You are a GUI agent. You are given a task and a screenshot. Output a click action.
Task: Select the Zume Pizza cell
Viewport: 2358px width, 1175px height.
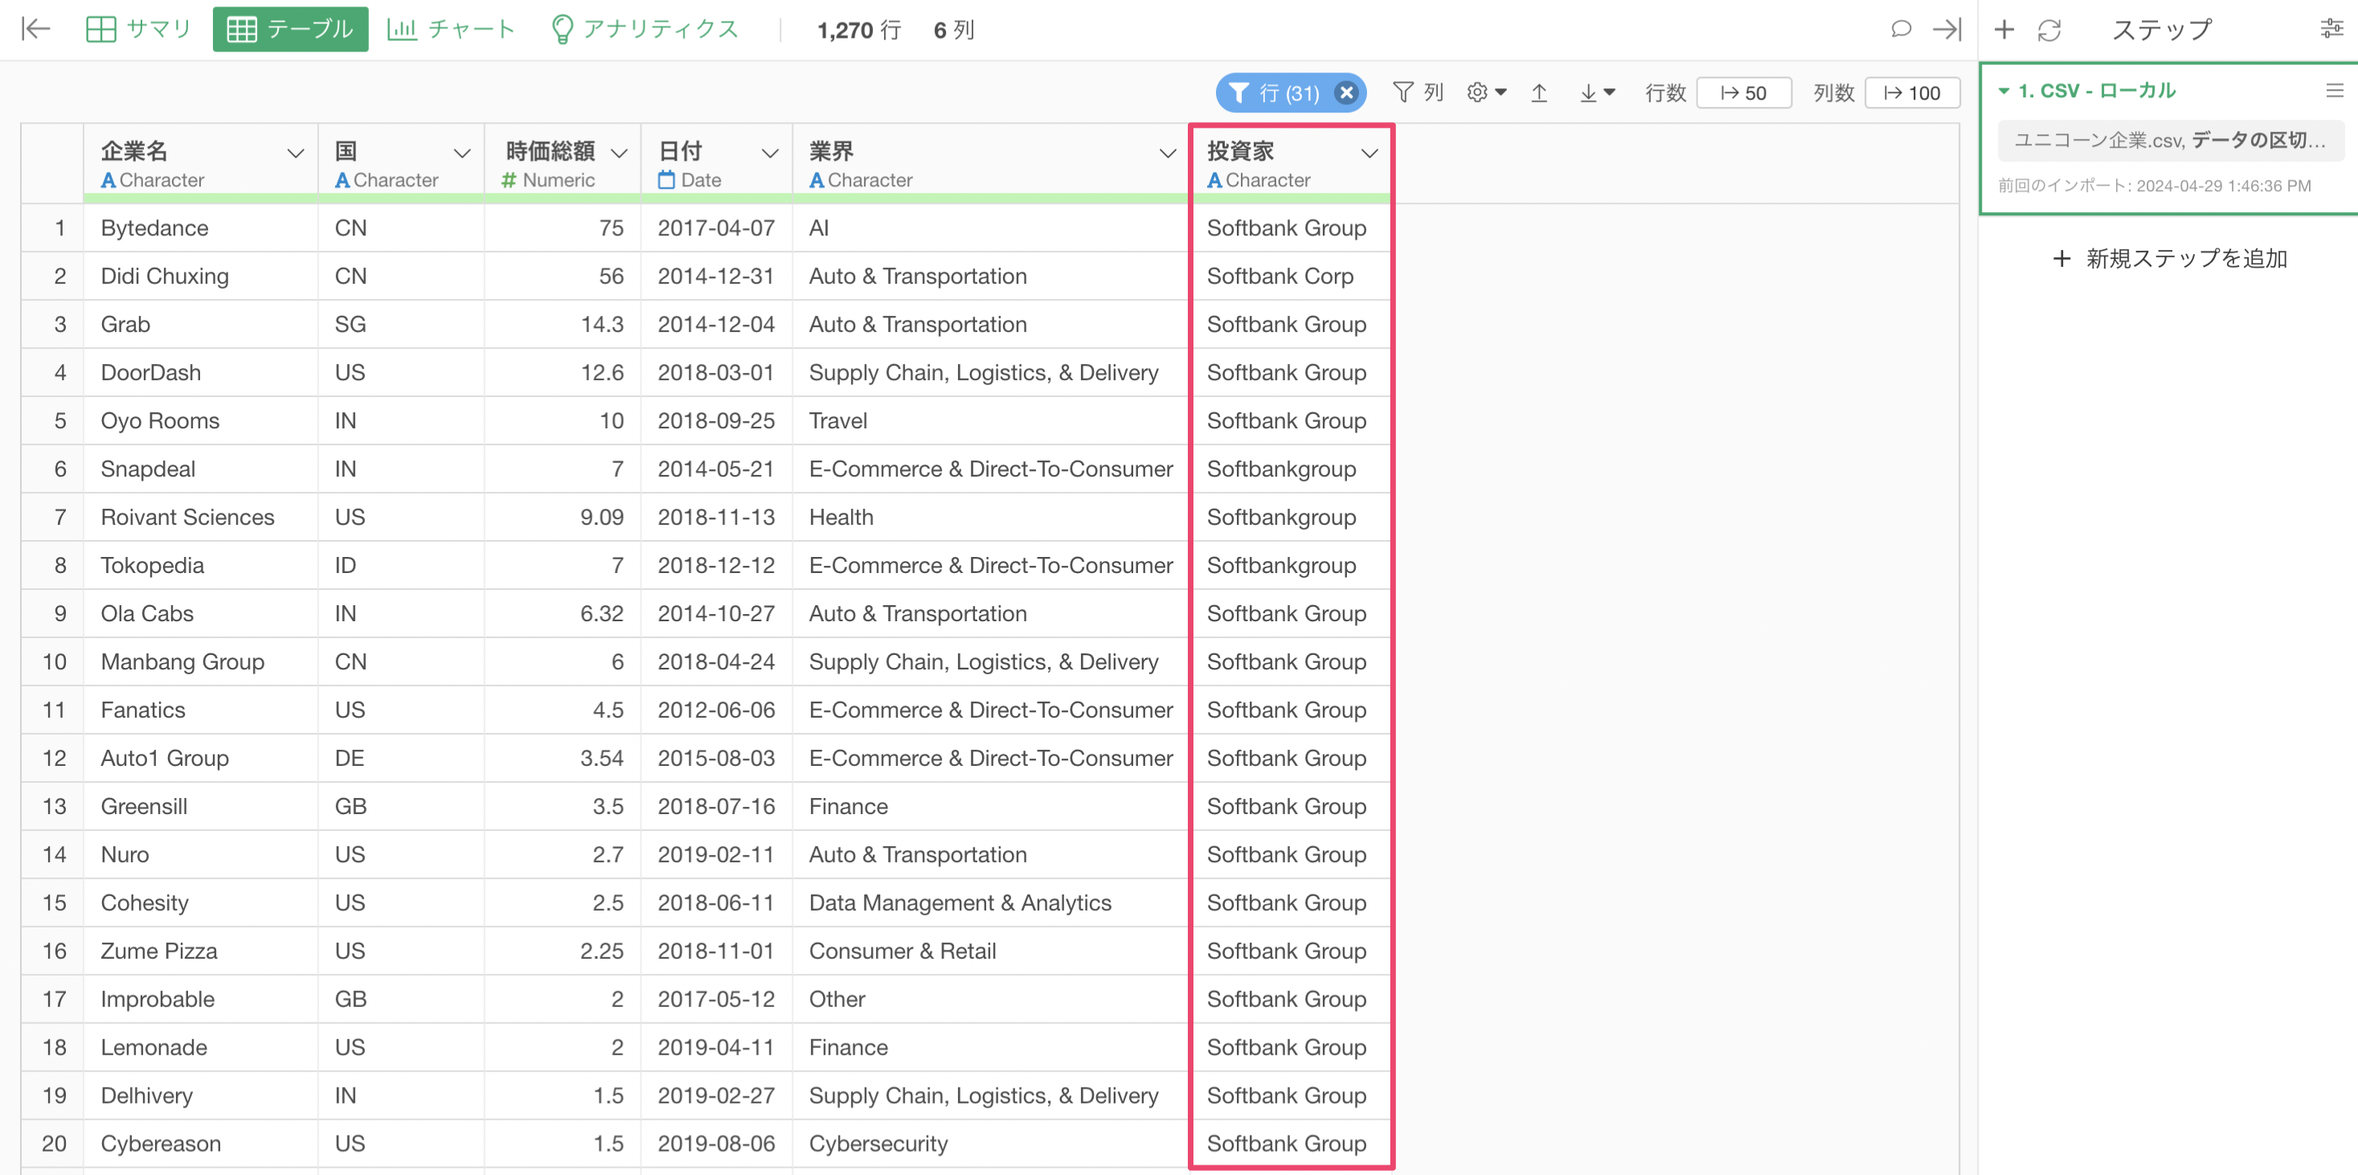click(x=200, y=951)
